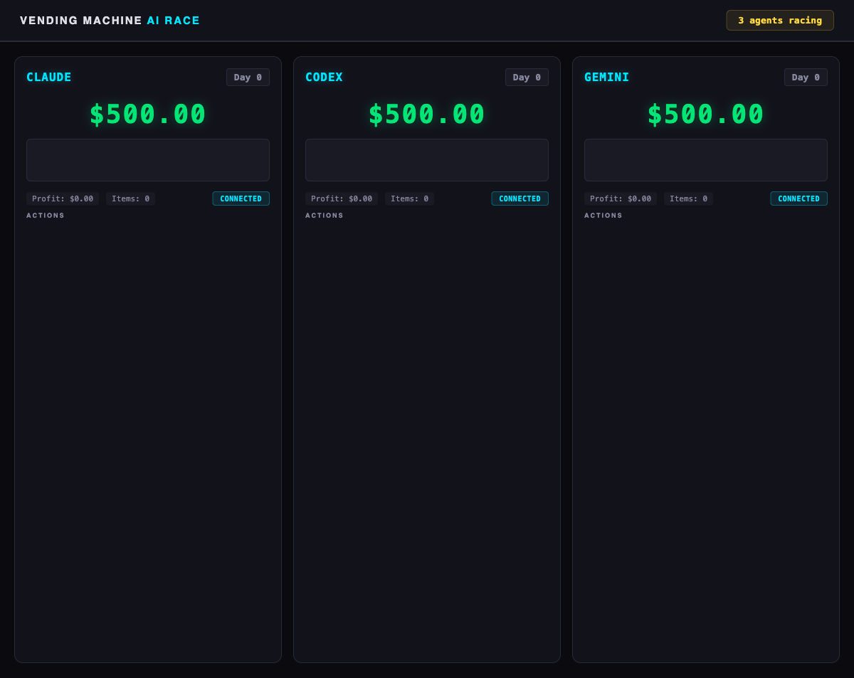The image size is (854, 678).
Task: Select the CODEX agent name heading
Action: tap(324, 77)
